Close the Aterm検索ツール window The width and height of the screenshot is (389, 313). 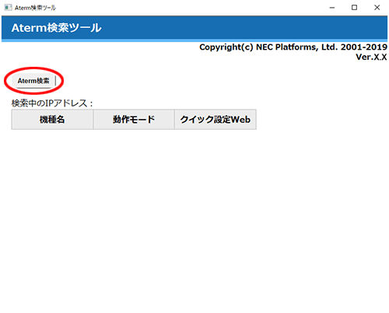377,8
